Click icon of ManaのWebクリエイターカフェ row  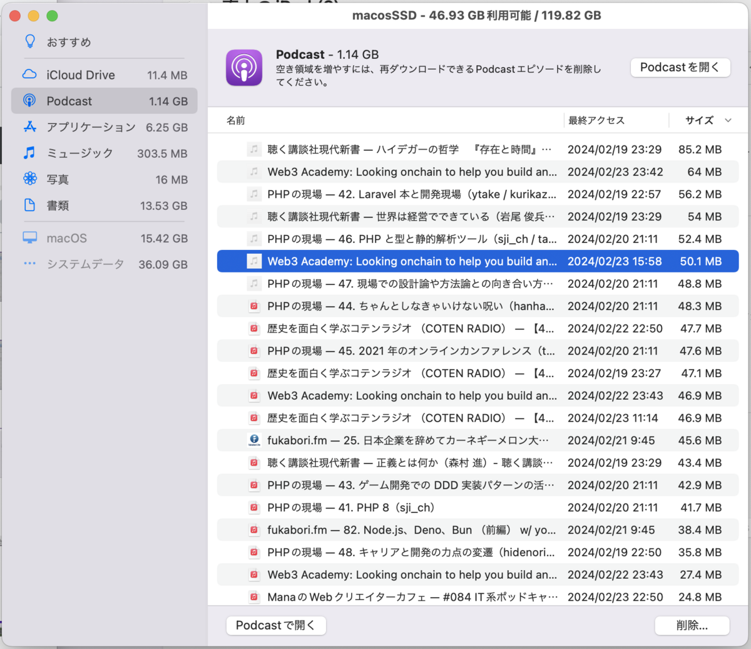pos(253,596)
